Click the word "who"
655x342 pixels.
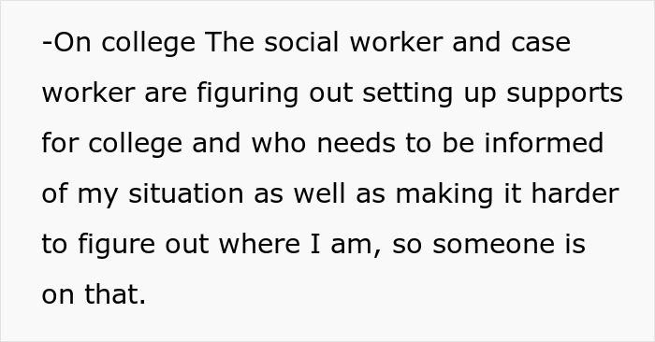(x=279, y=143)
